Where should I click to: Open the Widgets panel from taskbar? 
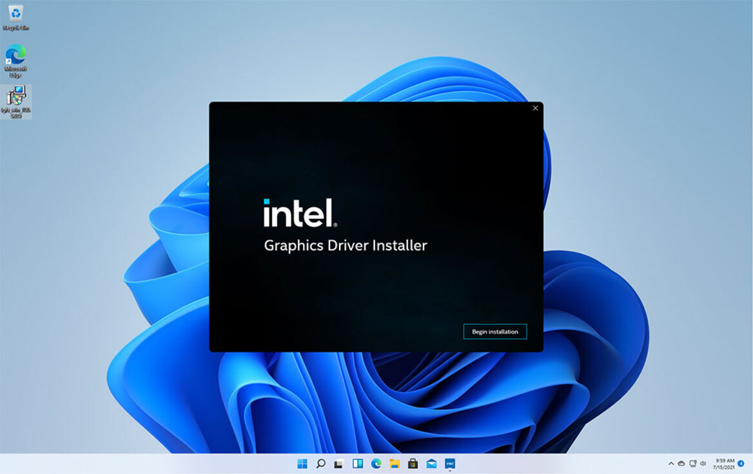coord(358,464)
